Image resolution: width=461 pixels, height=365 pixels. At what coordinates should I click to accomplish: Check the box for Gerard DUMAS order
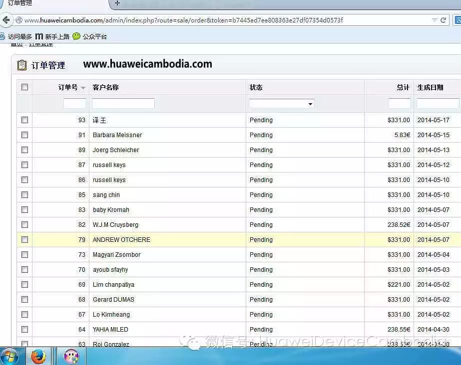pos(24,299)
